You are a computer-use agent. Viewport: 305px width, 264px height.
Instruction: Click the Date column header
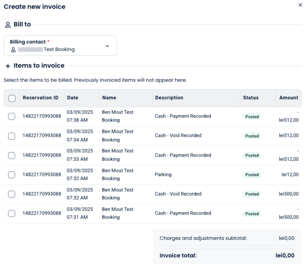(x=72, y=98)
